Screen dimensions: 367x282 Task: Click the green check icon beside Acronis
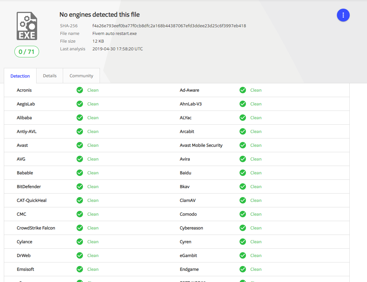click(80, 90)
